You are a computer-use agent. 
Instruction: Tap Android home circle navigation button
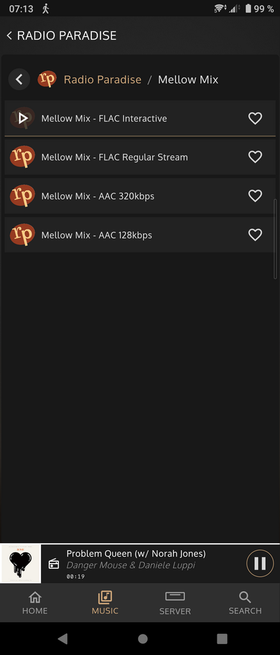coord(143,639)
